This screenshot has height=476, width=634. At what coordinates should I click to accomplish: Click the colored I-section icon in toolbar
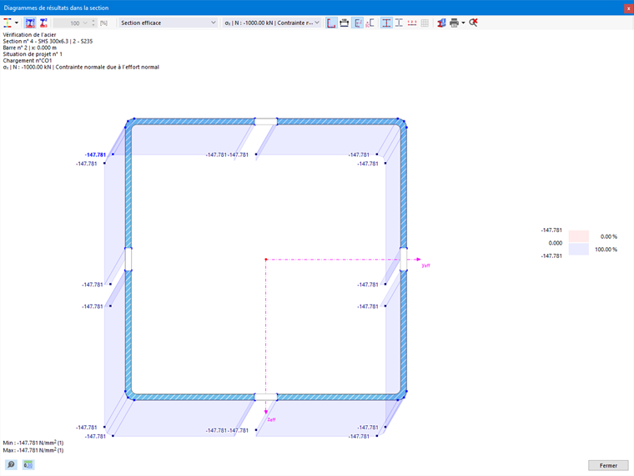pyautogui.click(x=8, y=23)
